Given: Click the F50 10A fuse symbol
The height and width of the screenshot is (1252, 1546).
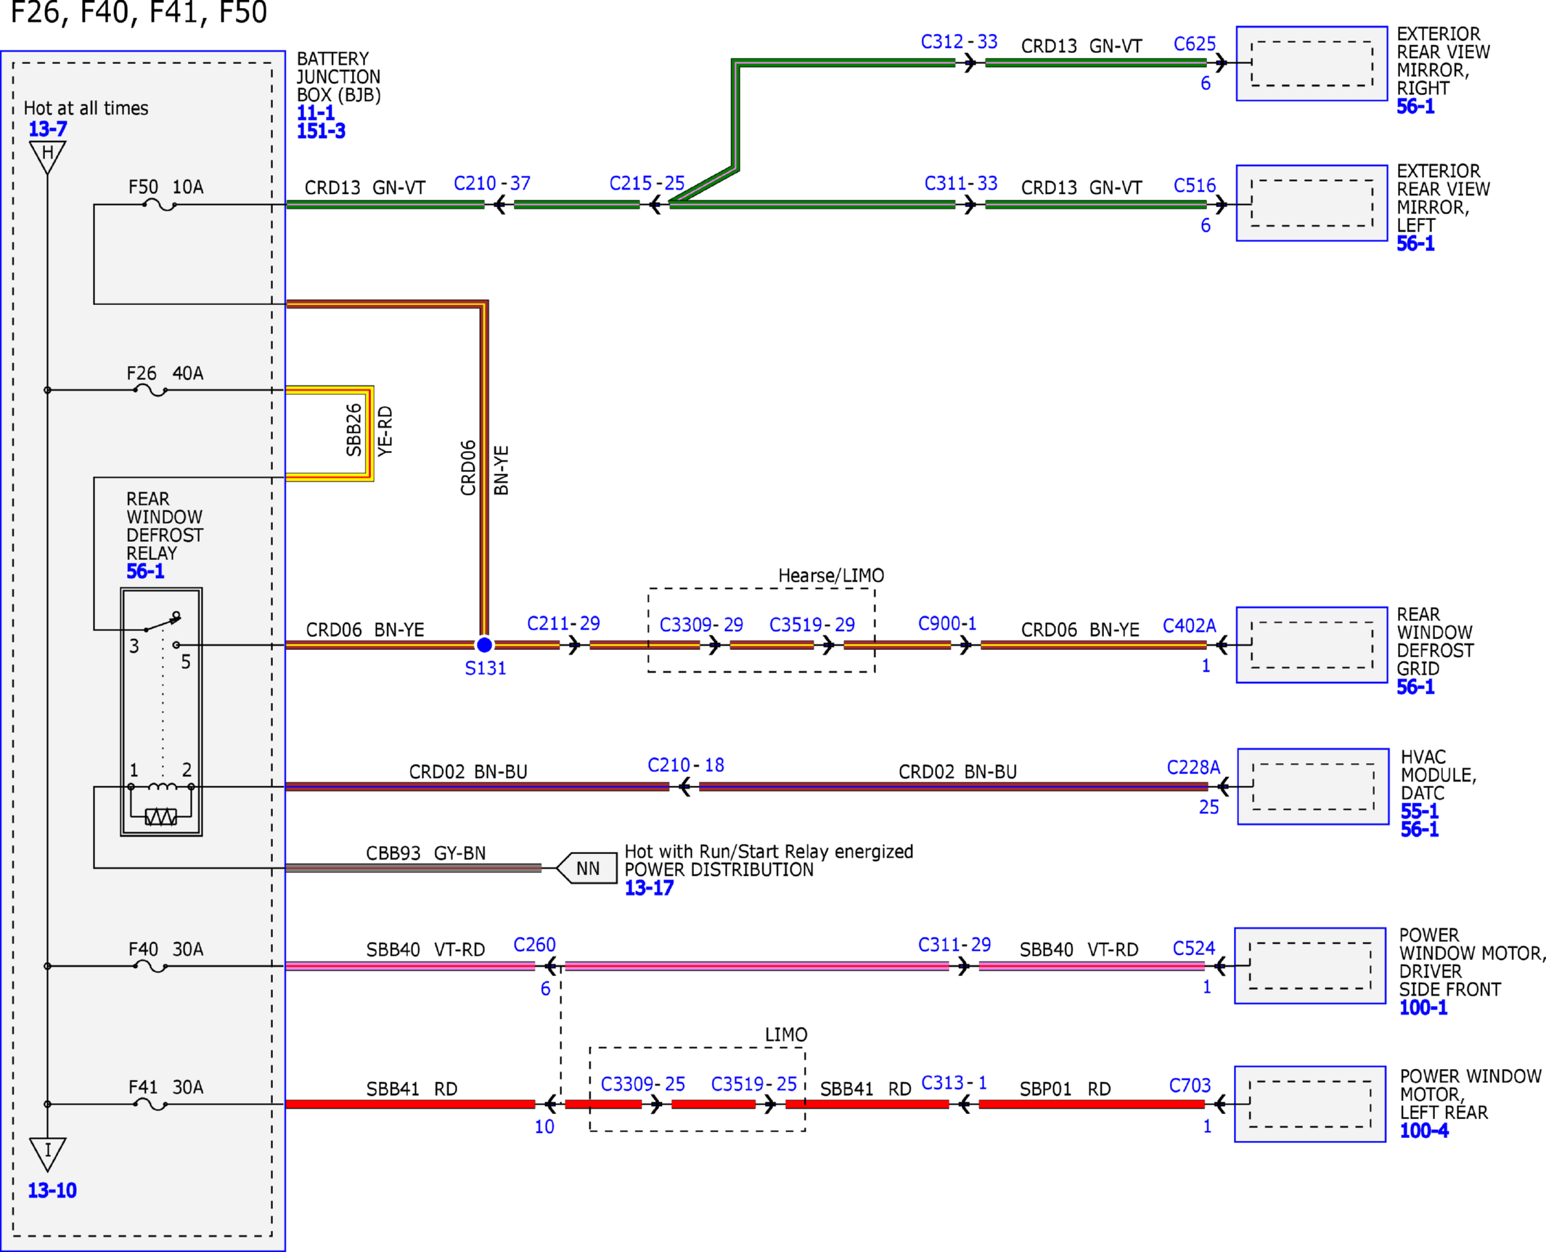Looking at the screenshot, I should (x=160, y=206).
